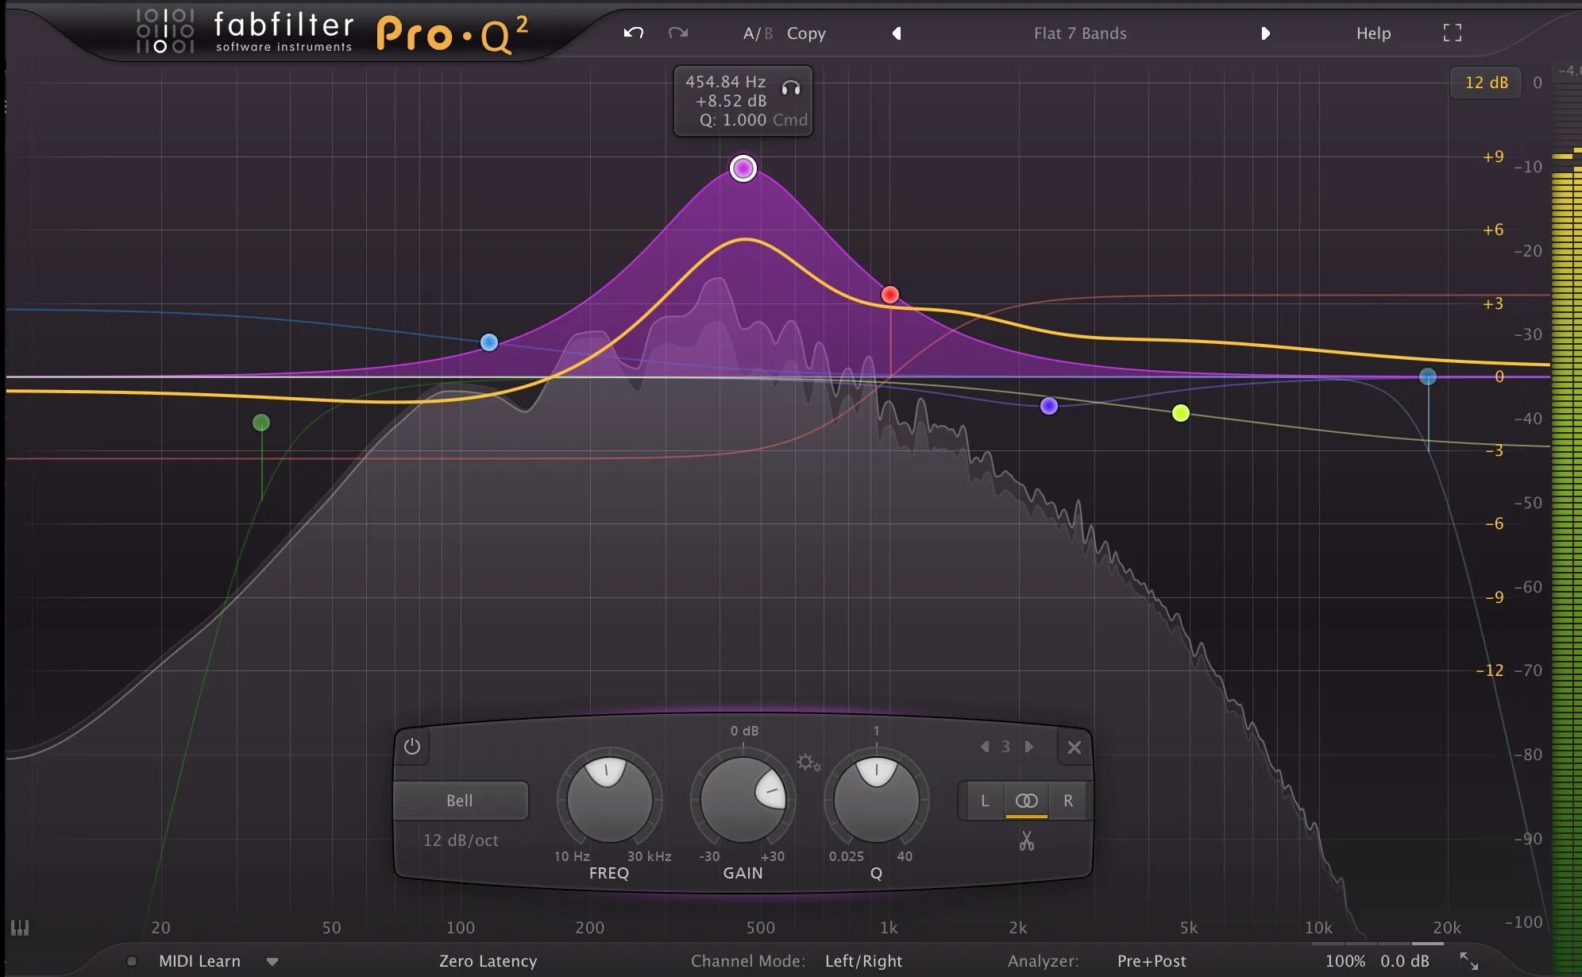Viewport: 1582px width, 977px height.
Task: Click the redo arrow icon
Action: pyautogui.click(x=677, y=33)
